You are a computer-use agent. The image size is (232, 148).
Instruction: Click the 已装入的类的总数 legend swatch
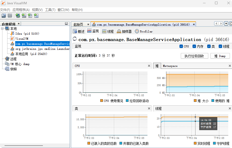point(89,143)
